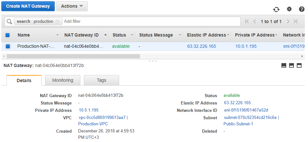Open the Actions dropdown

tap(72, 6)
